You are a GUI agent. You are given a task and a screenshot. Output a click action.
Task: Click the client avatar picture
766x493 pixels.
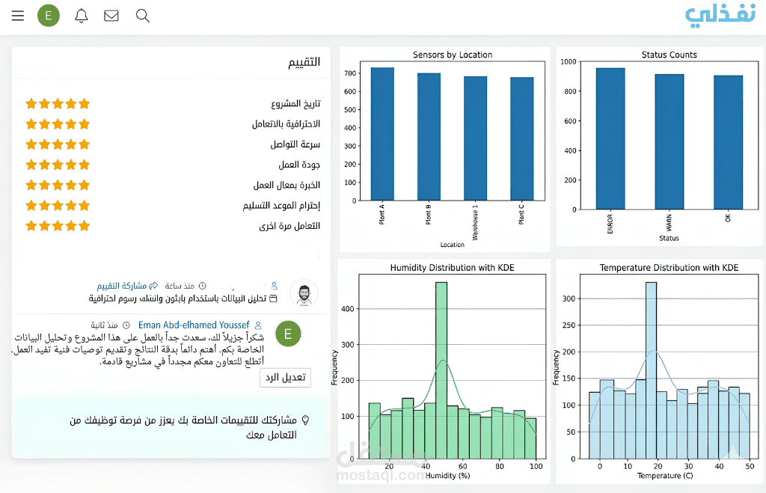click(304, 294)
